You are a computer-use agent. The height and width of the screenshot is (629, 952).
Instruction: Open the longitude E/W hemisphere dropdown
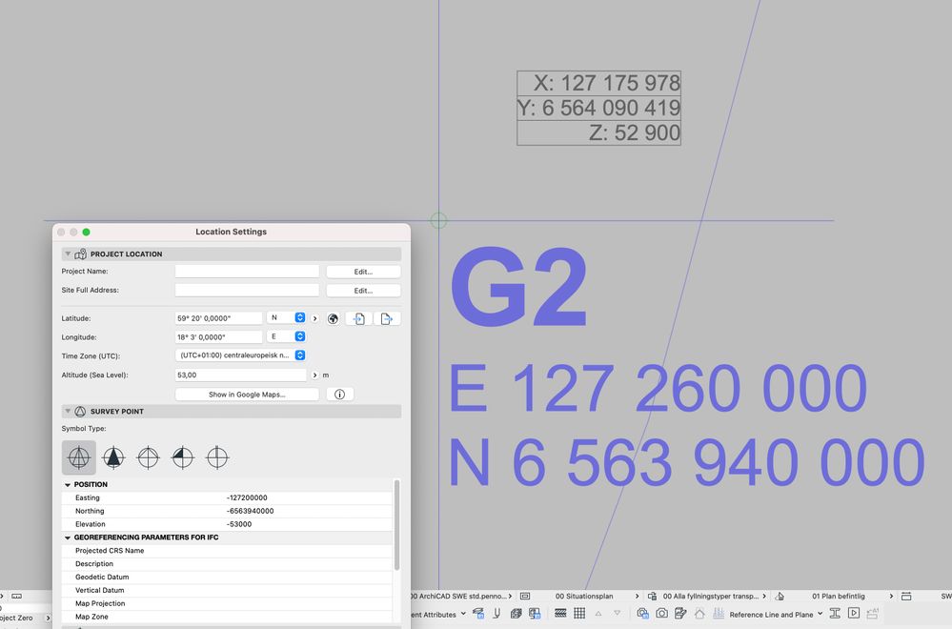[x=286, y=336]
